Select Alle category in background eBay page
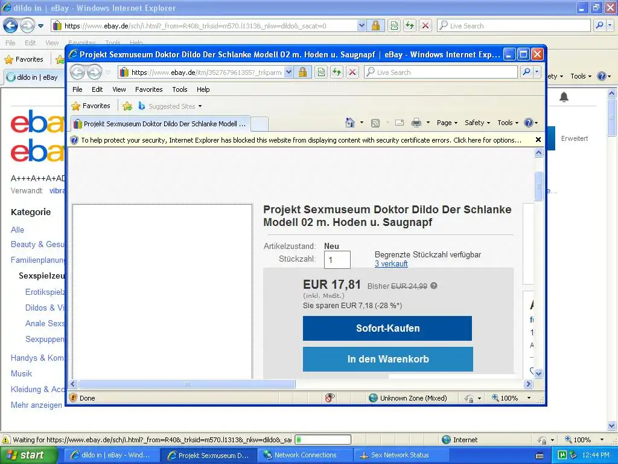The width and height of the screenshot is (618, 464). pos(18,230)
